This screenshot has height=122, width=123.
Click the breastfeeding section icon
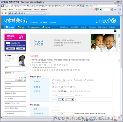coord(29,27)
